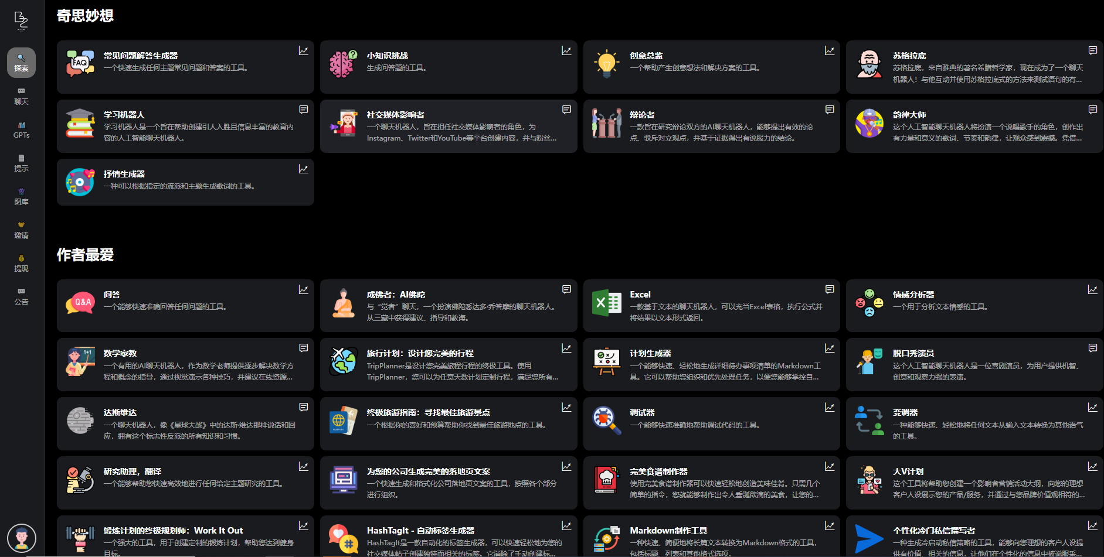Open the 公告 announcements sidebar icon
Viewport: 1104px width, 557px height.
coord(21,296)
